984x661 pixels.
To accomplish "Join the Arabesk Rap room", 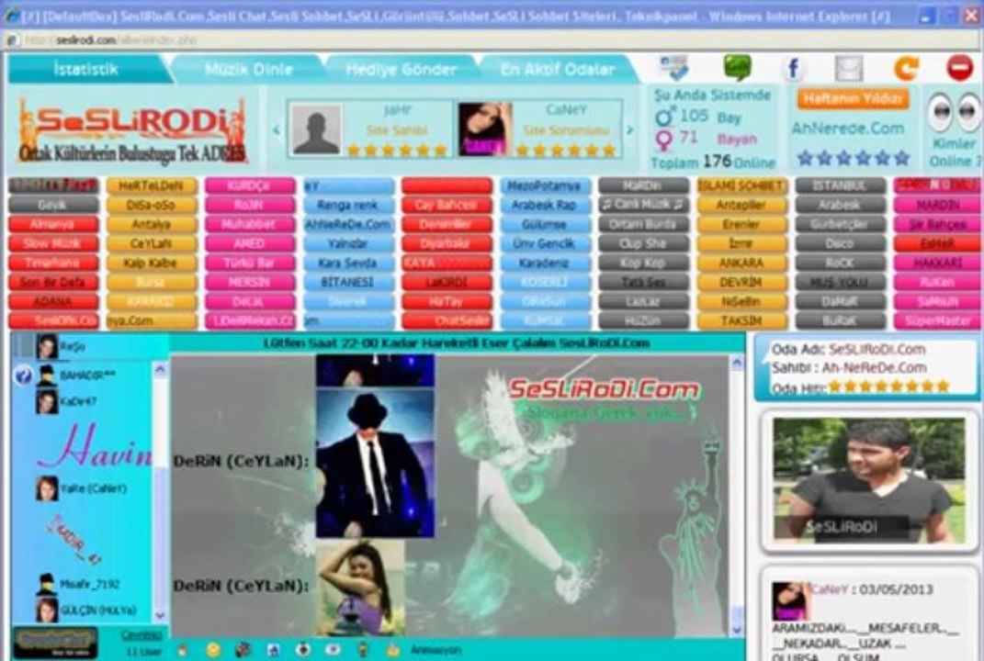I will pyautogui.click(x=545, y=205).
